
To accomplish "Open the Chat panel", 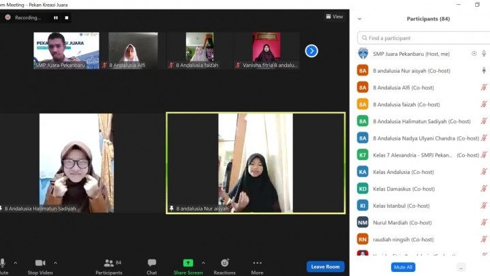I will 152,266.
